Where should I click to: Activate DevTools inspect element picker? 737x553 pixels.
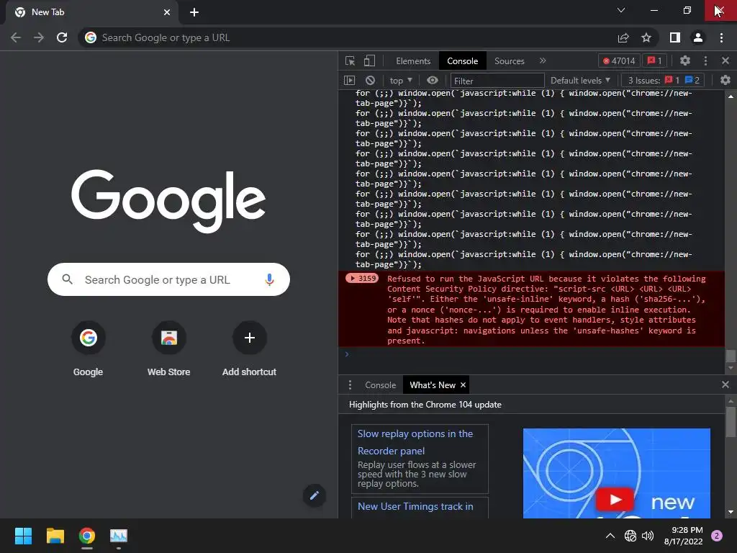click(x=350, y=60)
